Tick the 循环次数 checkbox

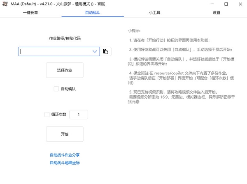click(x=47, y=115)
